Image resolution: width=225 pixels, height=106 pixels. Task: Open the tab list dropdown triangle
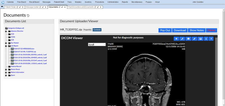click(2, 7)
